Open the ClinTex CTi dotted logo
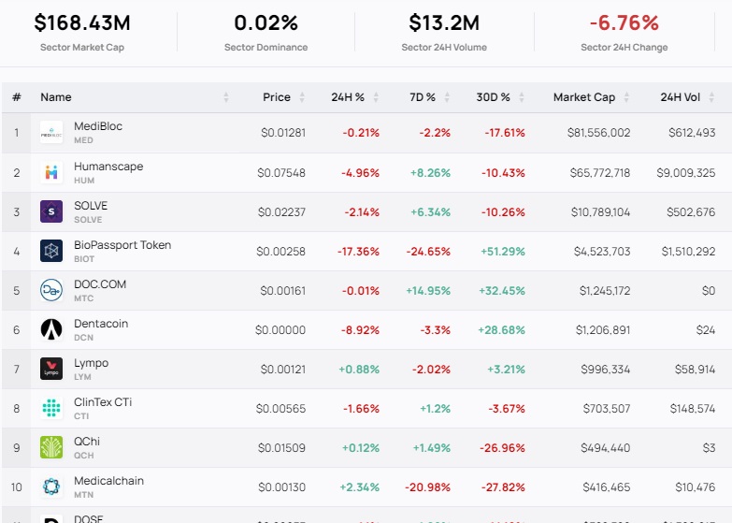732x523 pixels. point(51,408)
